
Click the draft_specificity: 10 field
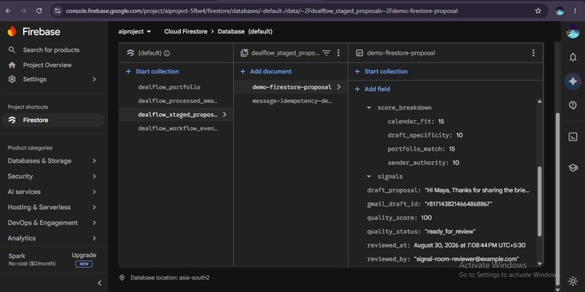(425, 135)
